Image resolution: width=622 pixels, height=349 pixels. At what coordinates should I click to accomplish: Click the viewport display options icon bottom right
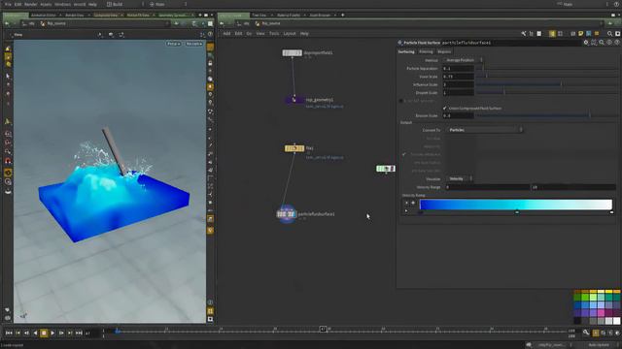pyautogui.click(x=210, y=319)
